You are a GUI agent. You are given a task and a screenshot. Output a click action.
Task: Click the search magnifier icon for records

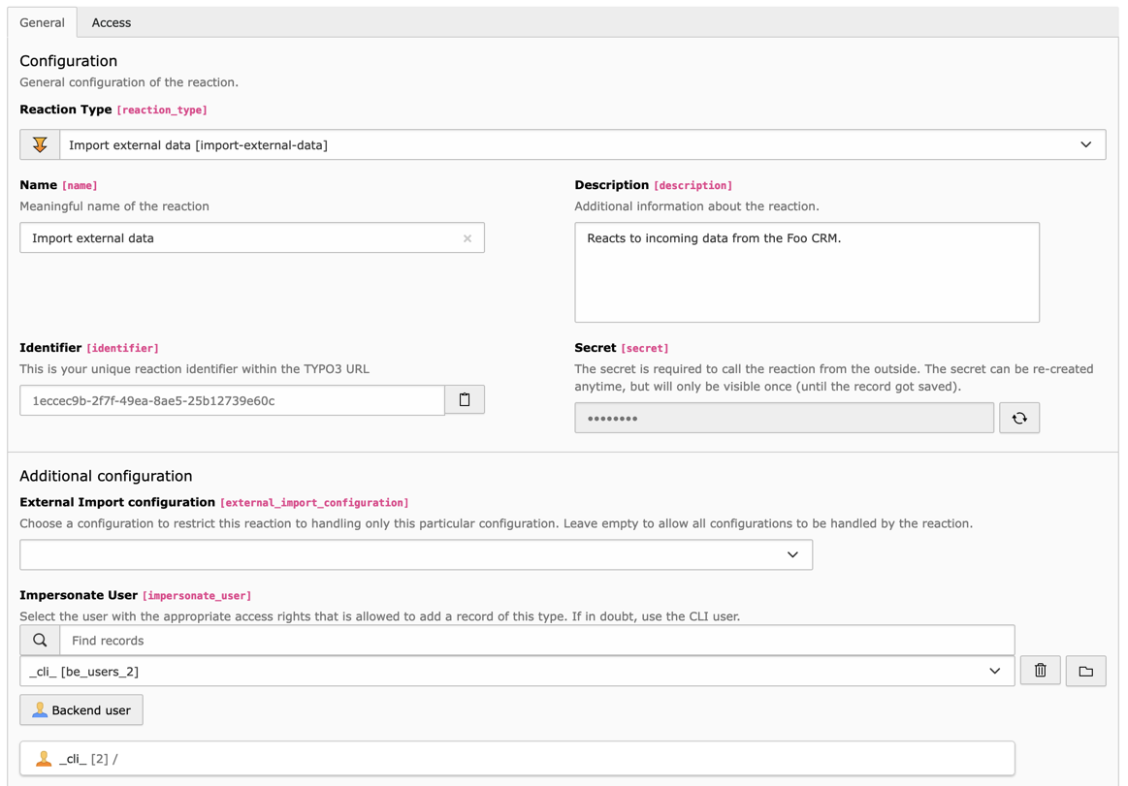point(40,641)
